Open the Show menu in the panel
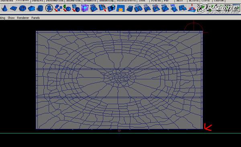241x147 pixels. tap(11, 18)
